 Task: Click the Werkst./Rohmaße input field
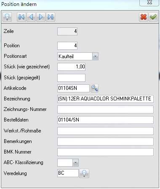pyautogui.click(x=105, y=131)
